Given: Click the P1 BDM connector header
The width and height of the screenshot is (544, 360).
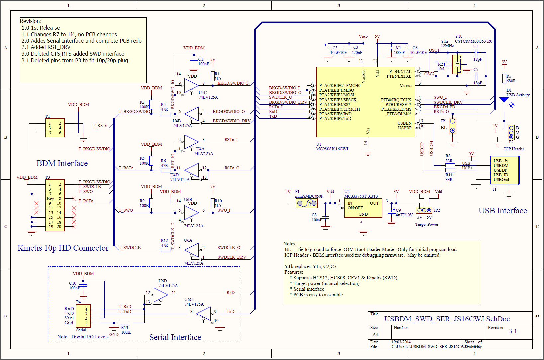Looking at the screenshot, I should click(55, 128).
